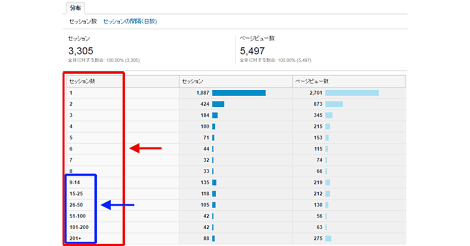
Task: Click the light blue pageviews bar for 2,701
Action: click(352, 93)
